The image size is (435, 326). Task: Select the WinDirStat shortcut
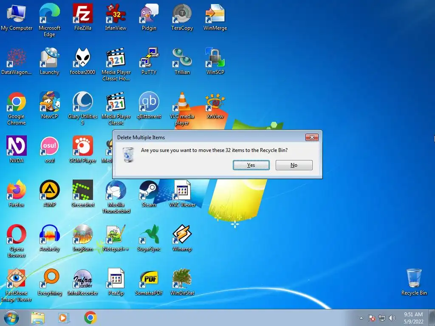(182, 282)
